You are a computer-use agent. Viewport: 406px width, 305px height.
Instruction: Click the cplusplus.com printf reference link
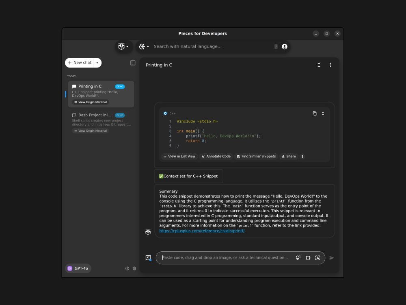202,231
